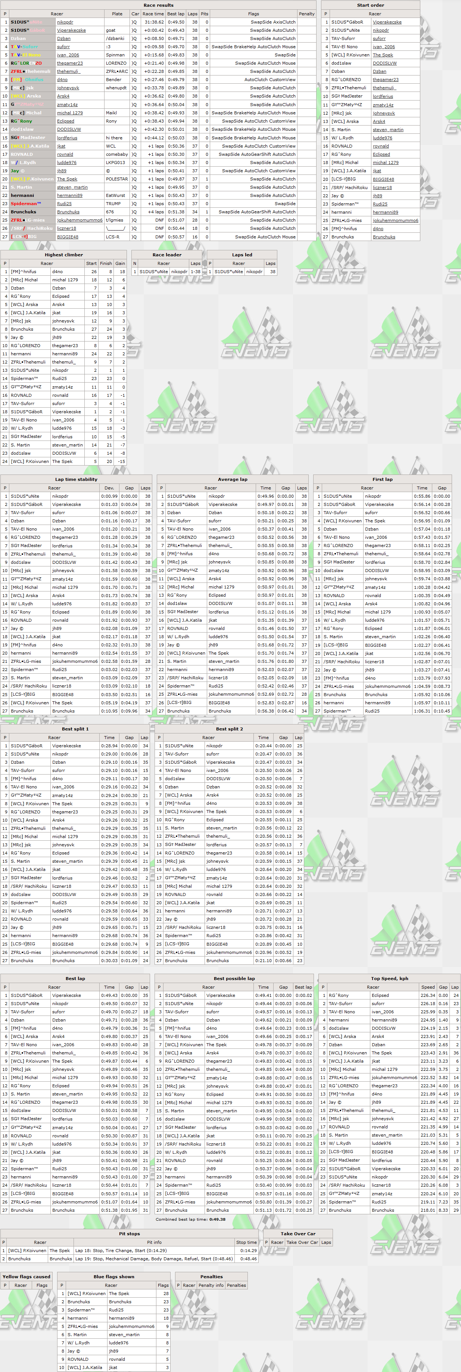Click thehemuli_ link in Race results table
This screenshot has width=461, height=1372.
point(68,71)
